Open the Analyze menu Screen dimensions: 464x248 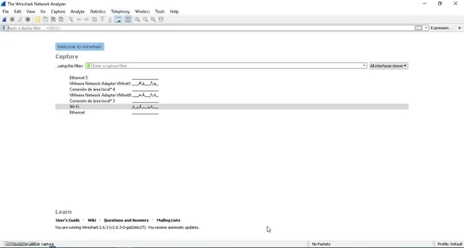(78, 11)
